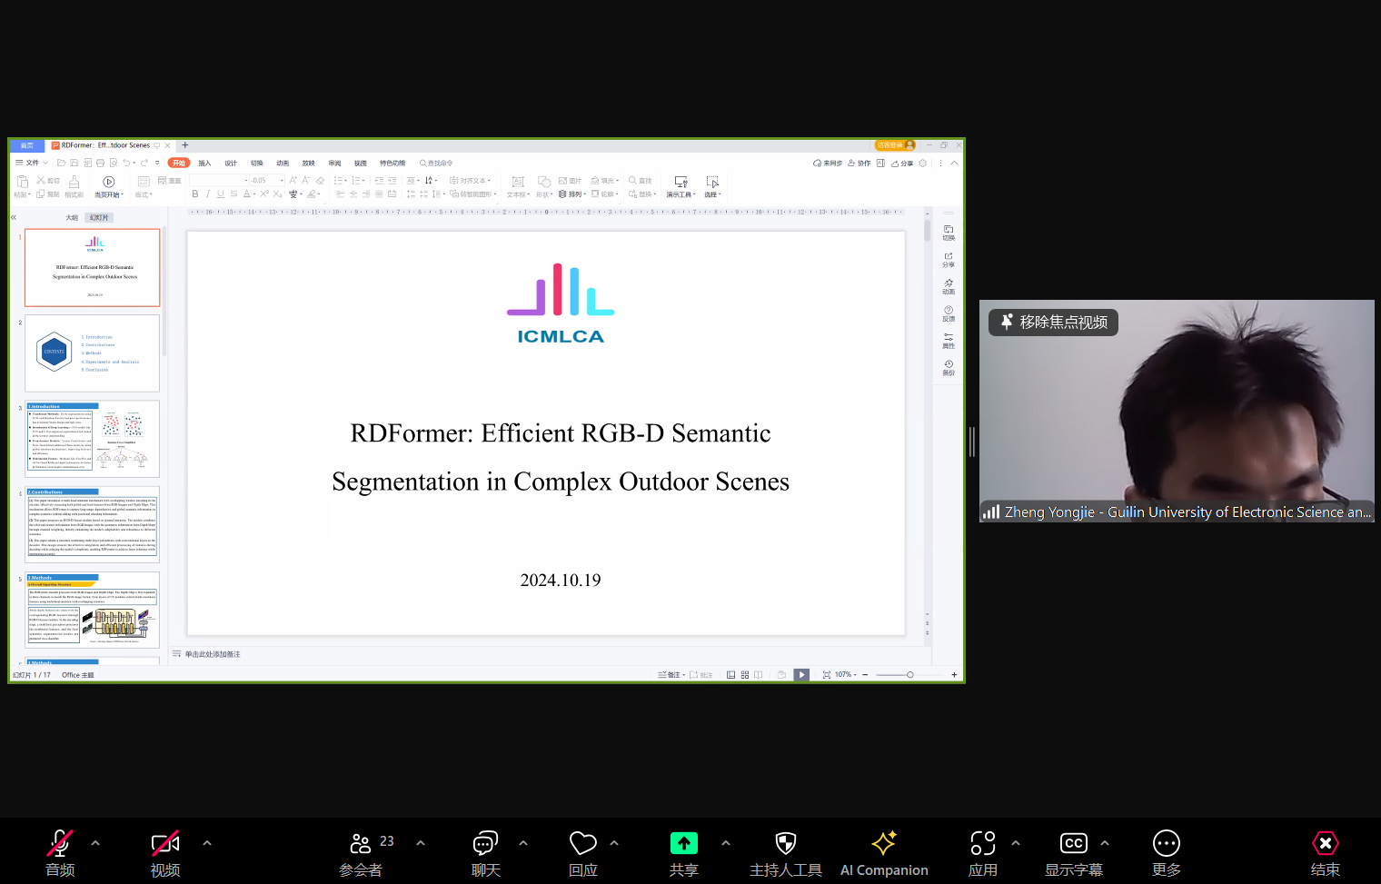This screenshot has width=1381, height=884.
Task: Expand video options arrow next to 视频
Action: coord(207,843)
